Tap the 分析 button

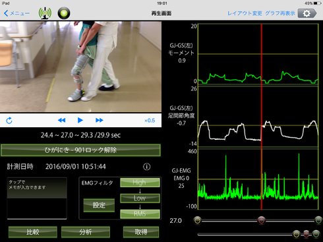click(86, 232)
